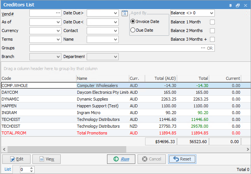Click the Run button
The image size is (251, 174).
click(x=121, y=159)
